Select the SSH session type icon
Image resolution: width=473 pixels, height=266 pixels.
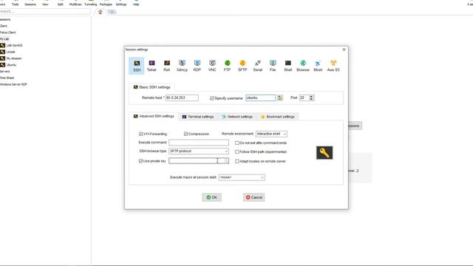pos(137,66)
